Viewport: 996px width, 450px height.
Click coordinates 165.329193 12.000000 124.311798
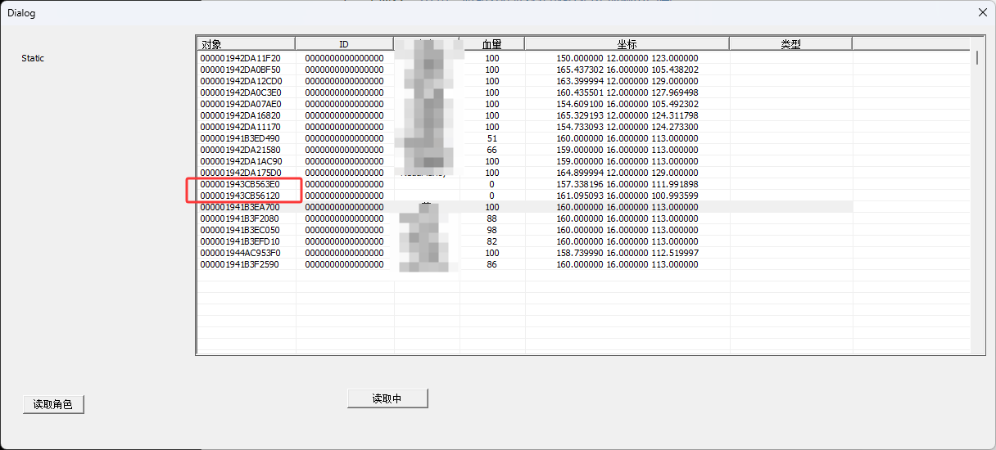coord(627,115)
